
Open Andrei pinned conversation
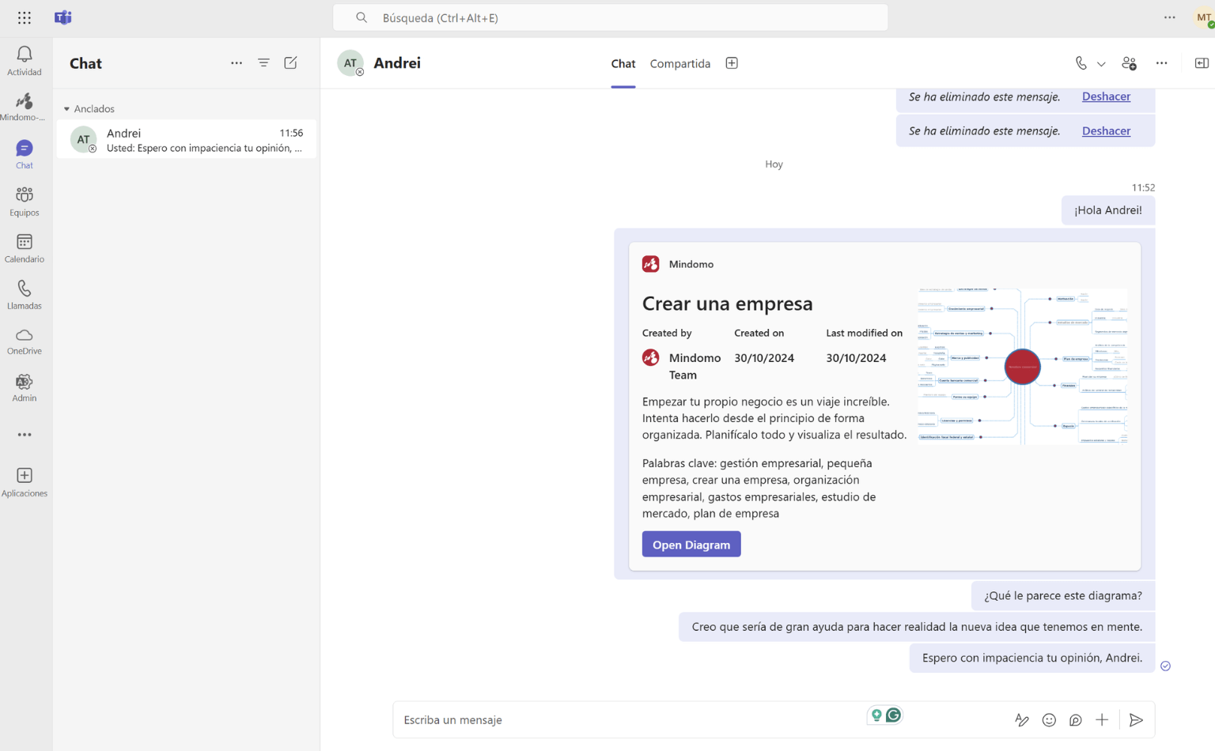[x=187, y=140]
